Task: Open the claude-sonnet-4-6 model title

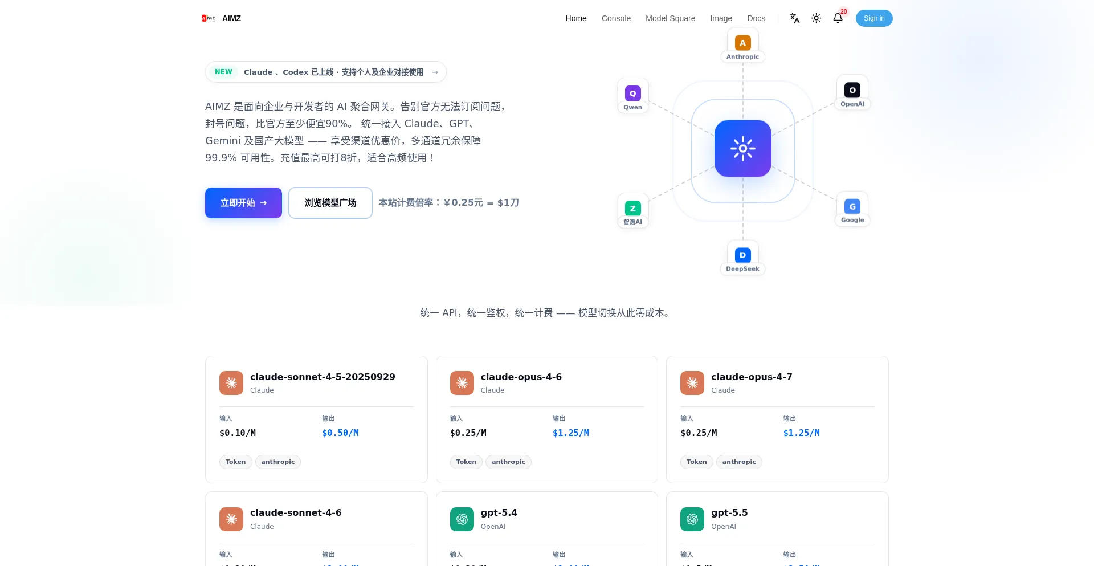Action: click(x=296, y=512)
